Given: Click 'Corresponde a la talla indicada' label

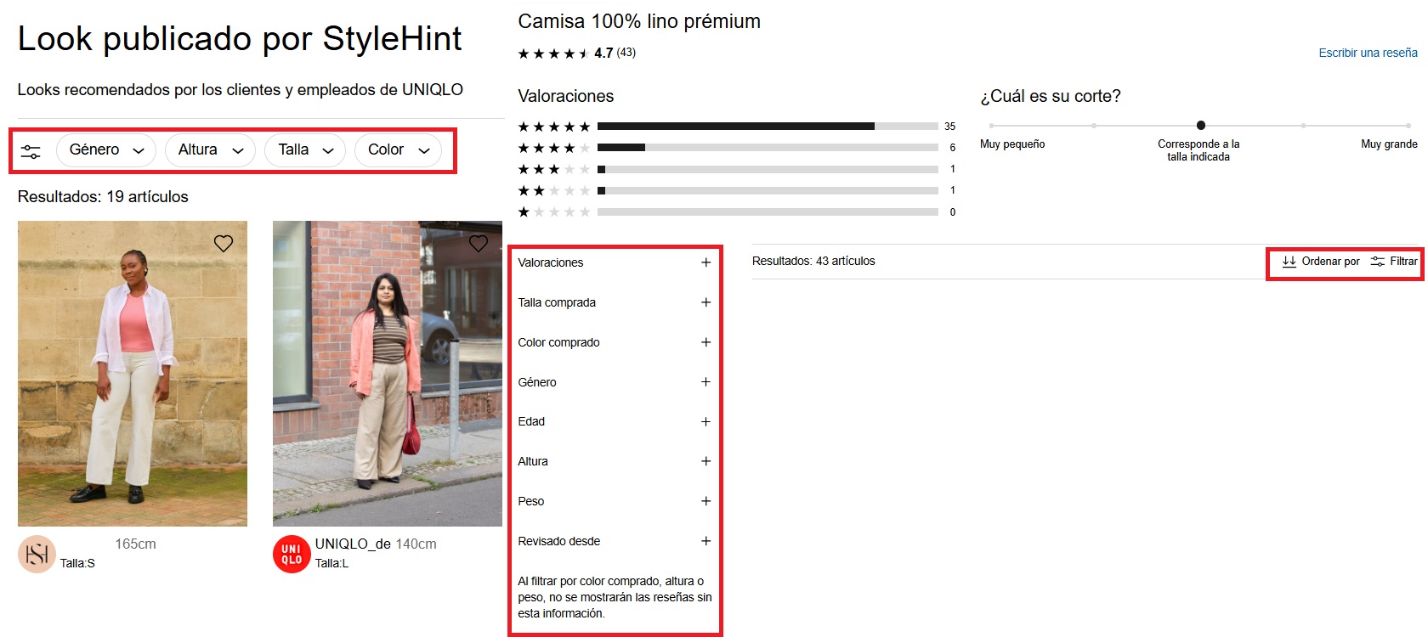Looking at the screenshot, I should [1198, 150].
